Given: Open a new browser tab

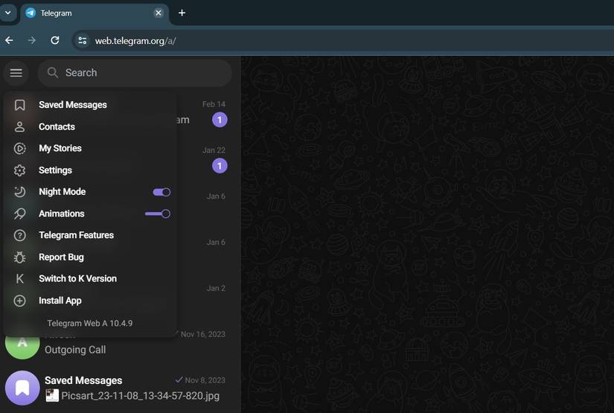Looking at the screenshot, I should [182, 13].
